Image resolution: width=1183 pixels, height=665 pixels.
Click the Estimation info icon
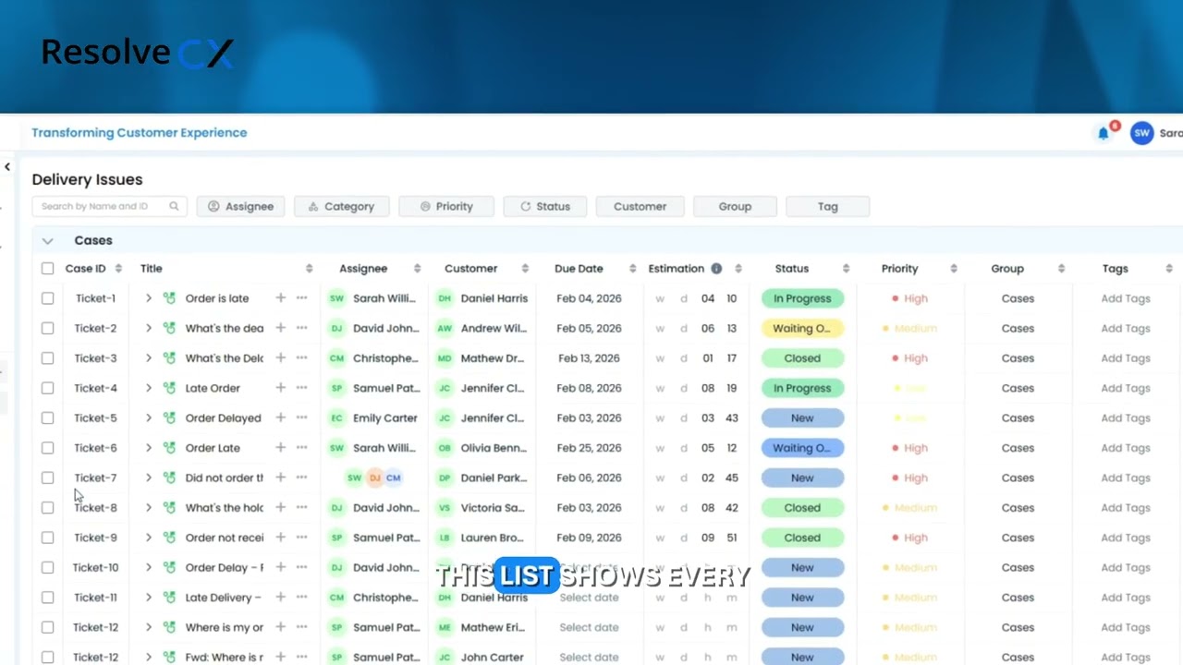coord(716,269)
